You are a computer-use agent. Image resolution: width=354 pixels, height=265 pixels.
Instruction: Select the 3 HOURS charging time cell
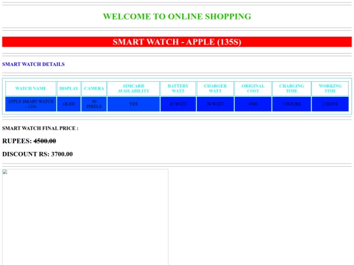(x=292, y=104)
